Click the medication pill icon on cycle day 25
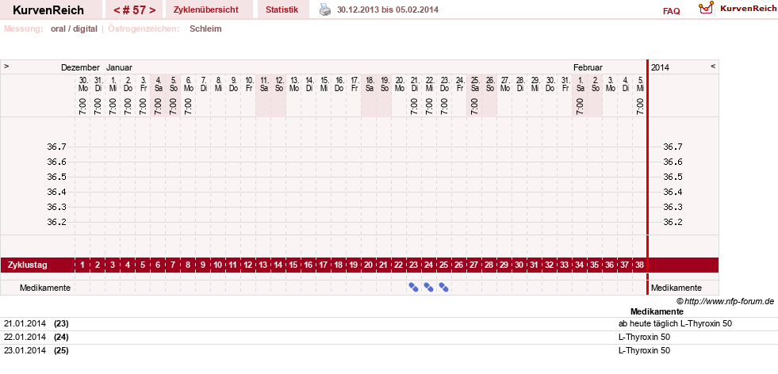This screenshot has width=778, height=374. click(x=443, y=287)
